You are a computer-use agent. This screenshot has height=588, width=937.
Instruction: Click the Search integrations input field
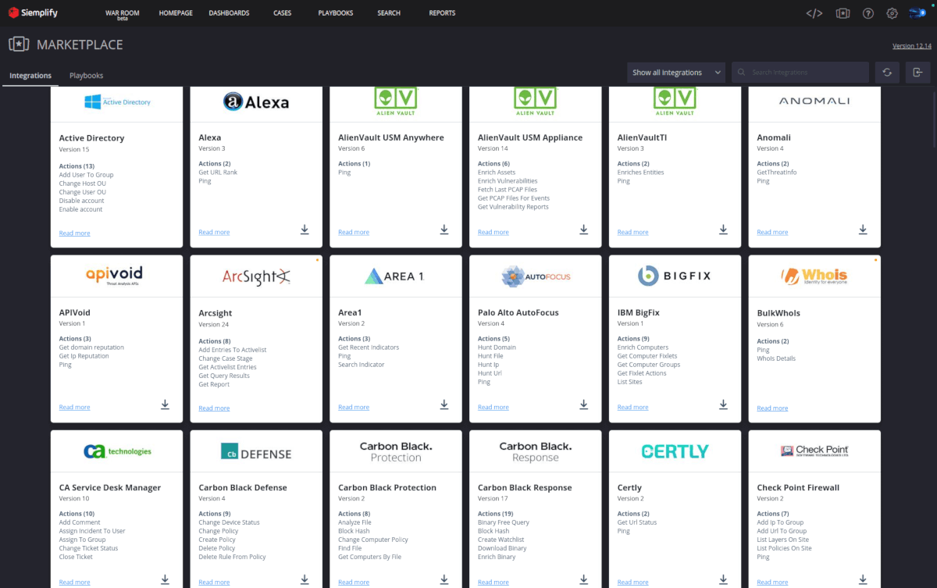coord(800,73)
